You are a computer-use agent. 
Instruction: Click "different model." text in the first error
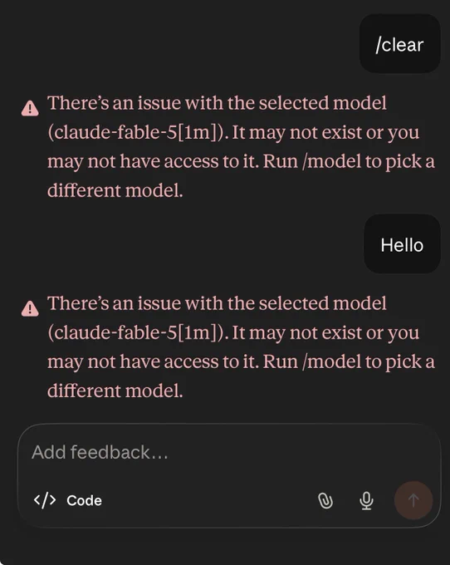[115, 190]
